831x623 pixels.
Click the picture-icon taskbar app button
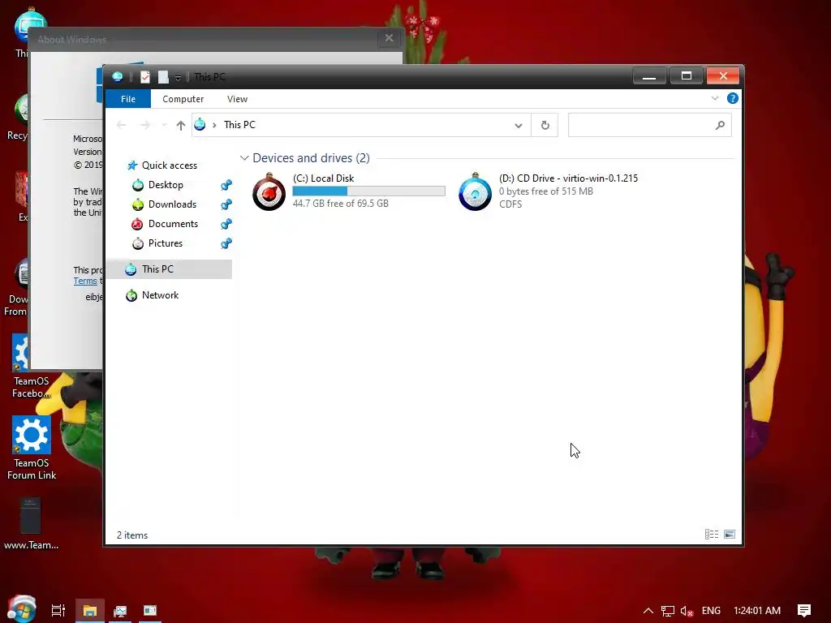pos(120,611)
